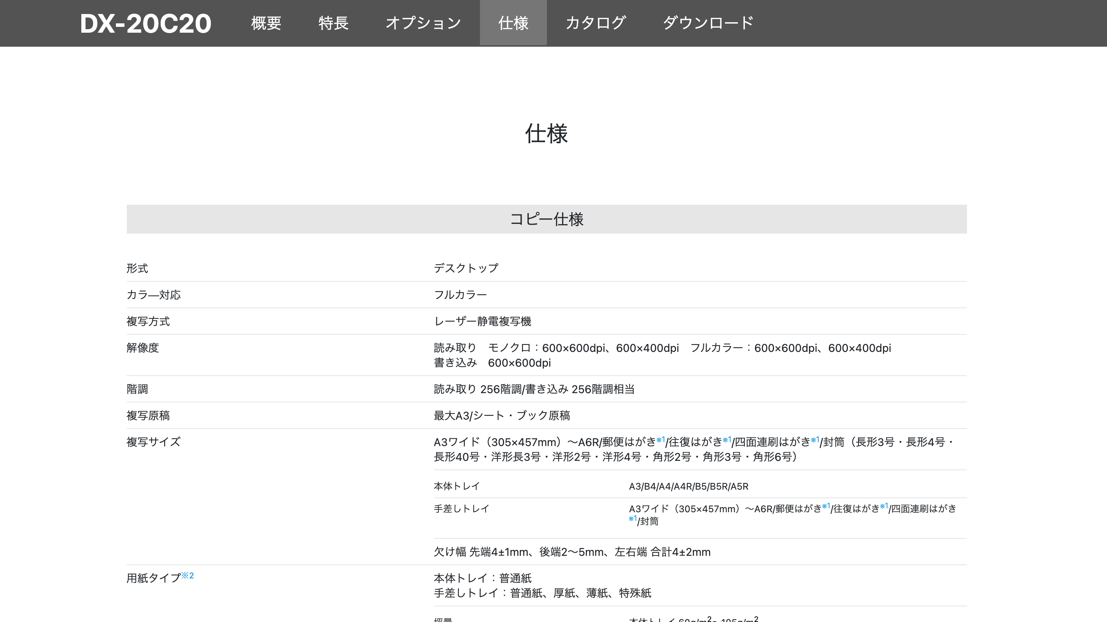Click the カラー対応 row label
The width and height of the screenshot is (1107, 622).
[153, 295]
